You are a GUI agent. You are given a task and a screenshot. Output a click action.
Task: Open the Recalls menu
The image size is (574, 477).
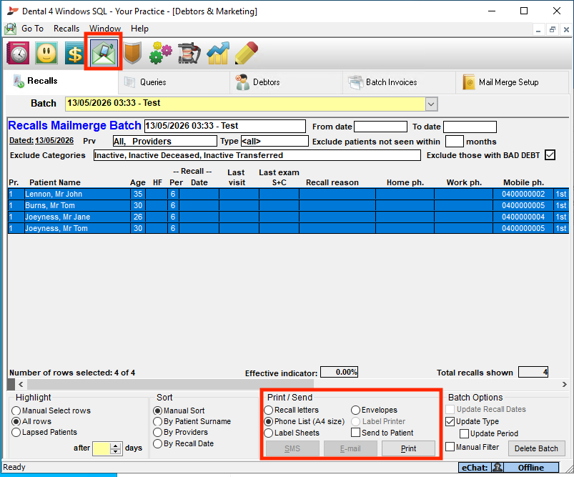[x=66, y=29]
